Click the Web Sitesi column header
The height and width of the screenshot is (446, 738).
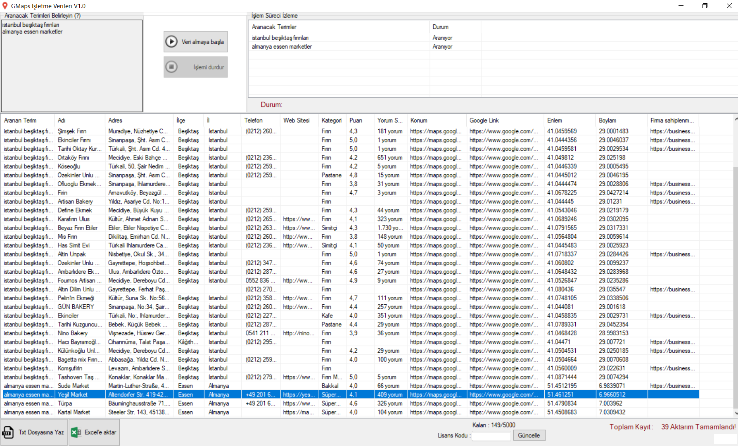click(x=299, y=121)
